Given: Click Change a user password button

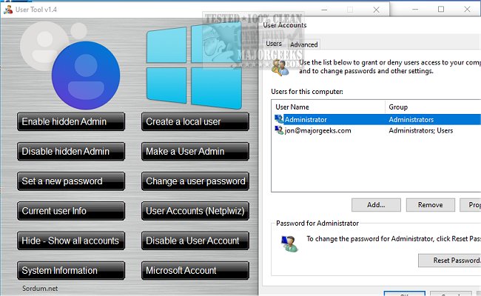Looking at the screenshot, I should coord(195,181).
